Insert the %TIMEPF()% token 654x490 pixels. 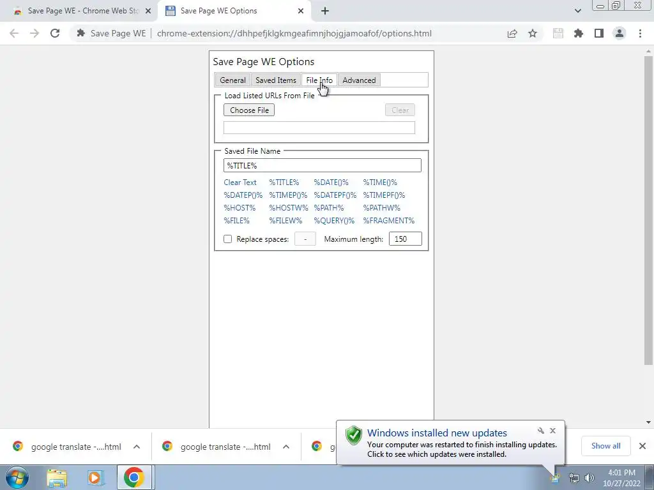(384, 195)
